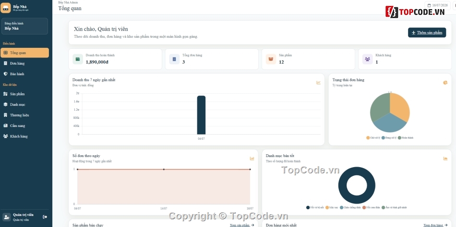Toggle Máy xay legend item

point(332,207)
